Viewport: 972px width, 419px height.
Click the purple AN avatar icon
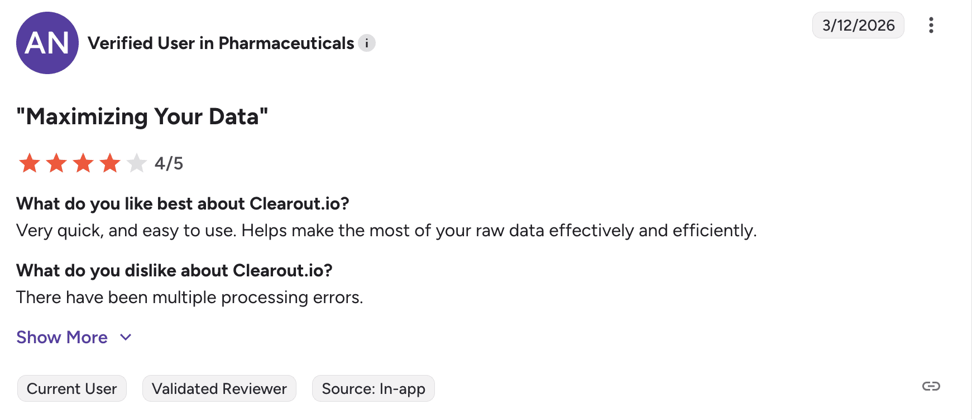[x=47, y=43]
